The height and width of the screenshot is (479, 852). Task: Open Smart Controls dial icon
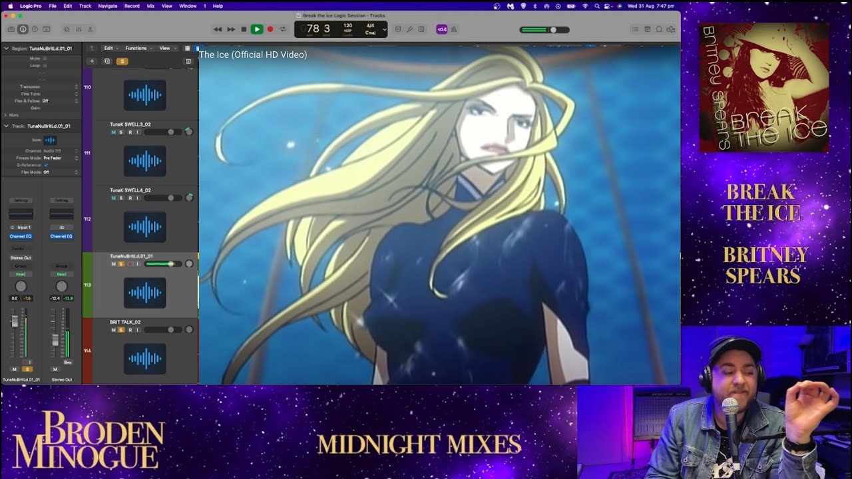coord(66,29)
